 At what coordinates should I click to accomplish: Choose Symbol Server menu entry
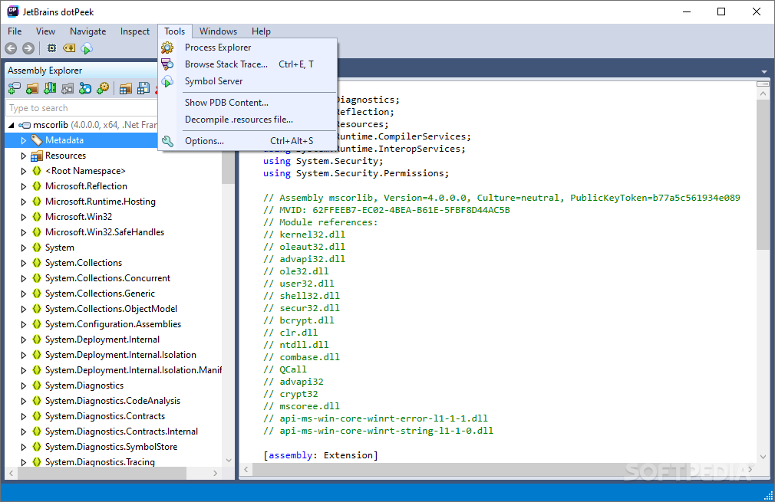[x=248, y=81]
